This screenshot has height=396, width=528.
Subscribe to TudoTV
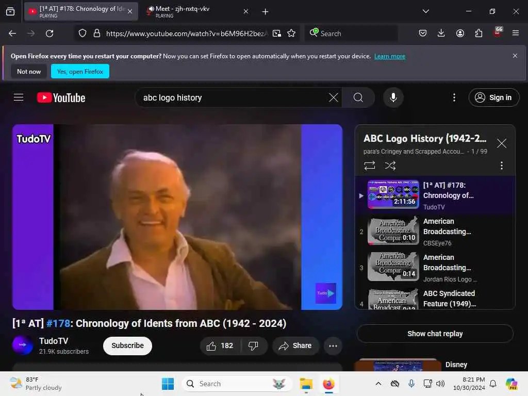click(x=128, y=345)
